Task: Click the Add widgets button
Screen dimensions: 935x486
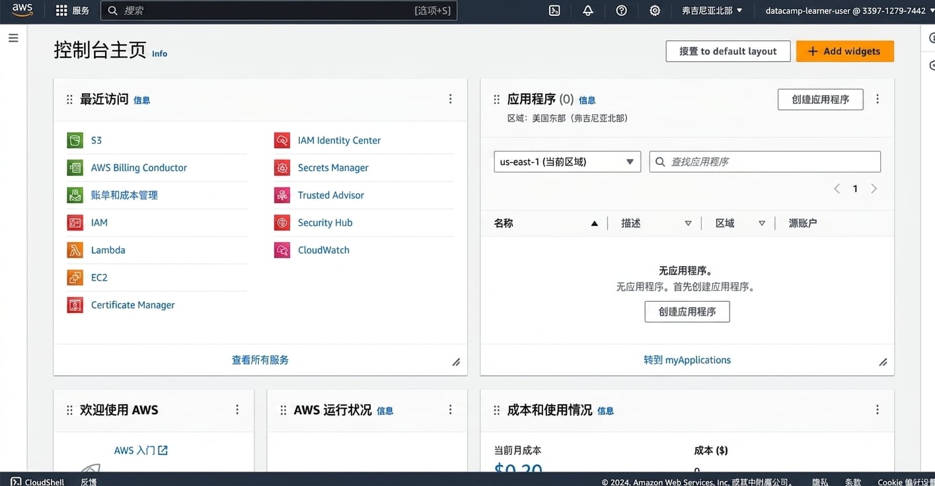Action: [x=845, y=52]
